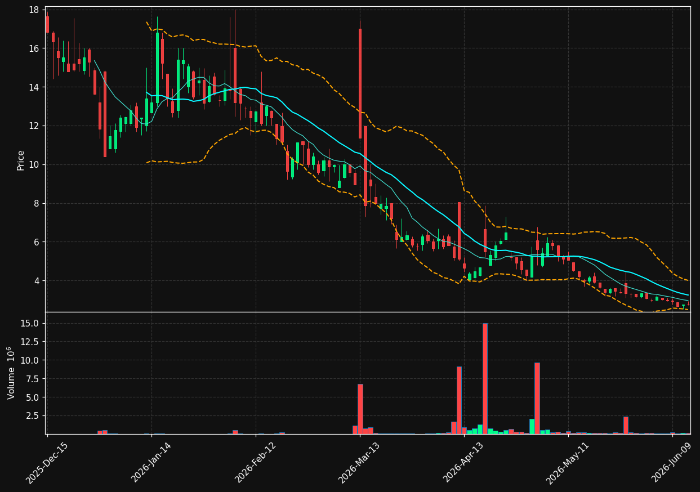The height and width of the screenshot is (492, 700).
Task: Click the 2026-Jan-14 date label
Action: (151, 463)
